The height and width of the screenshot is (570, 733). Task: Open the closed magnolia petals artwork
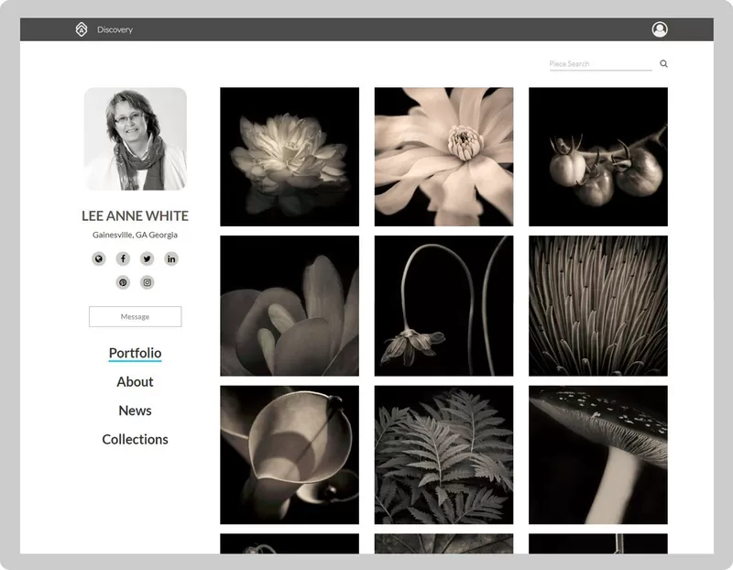click(290, 306)
